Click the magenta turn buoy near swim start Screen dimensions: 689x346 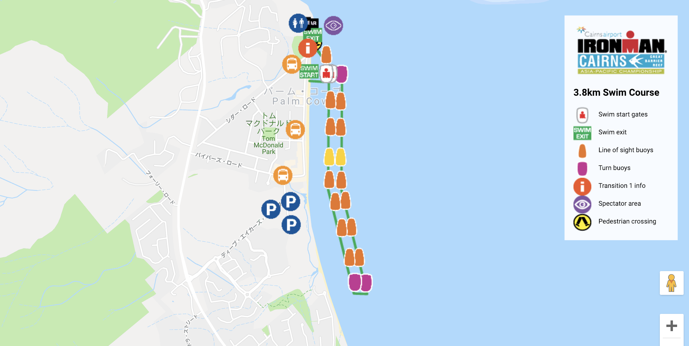click(342, 74)
